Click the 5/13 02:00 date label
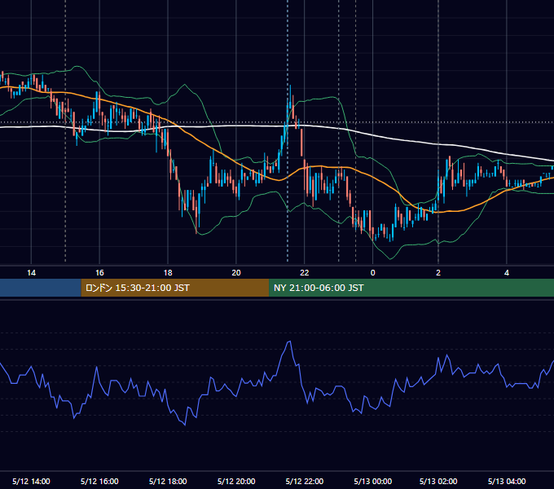This screenshot has height=489, width=554. pyautogui.click(x=438, y=481)
